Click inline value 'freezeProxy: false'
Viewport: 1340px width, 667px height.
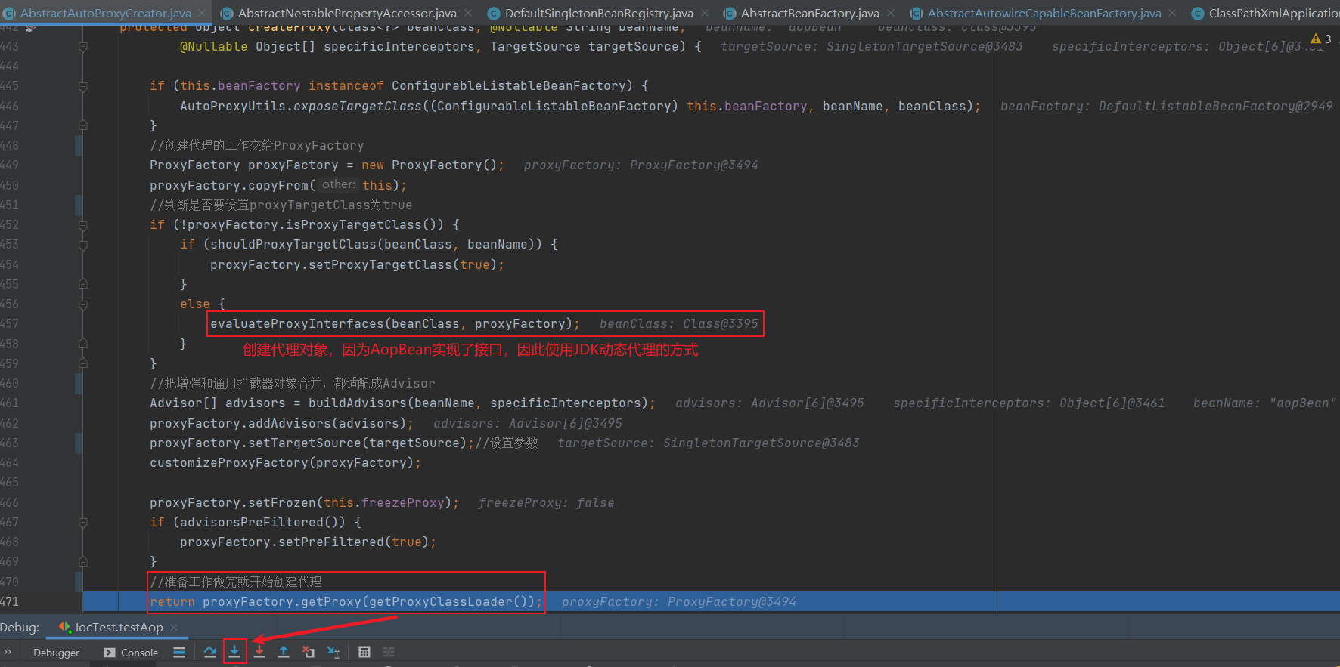(546, 502)
